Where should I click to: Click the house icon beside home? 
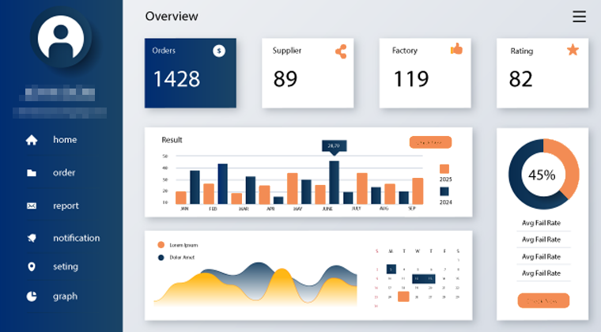(32, 140)
